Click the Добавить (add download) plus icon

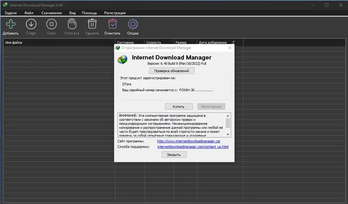[10, 24]
